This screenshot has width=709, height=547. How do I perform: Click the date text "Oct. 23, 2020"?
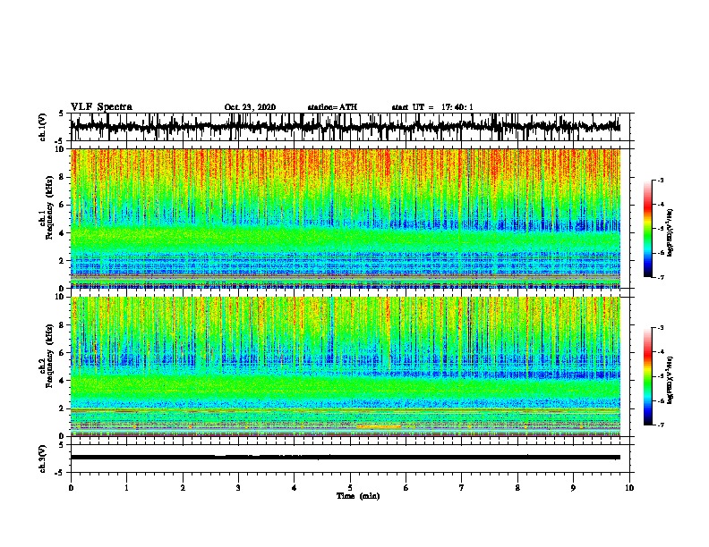point(250,107)
